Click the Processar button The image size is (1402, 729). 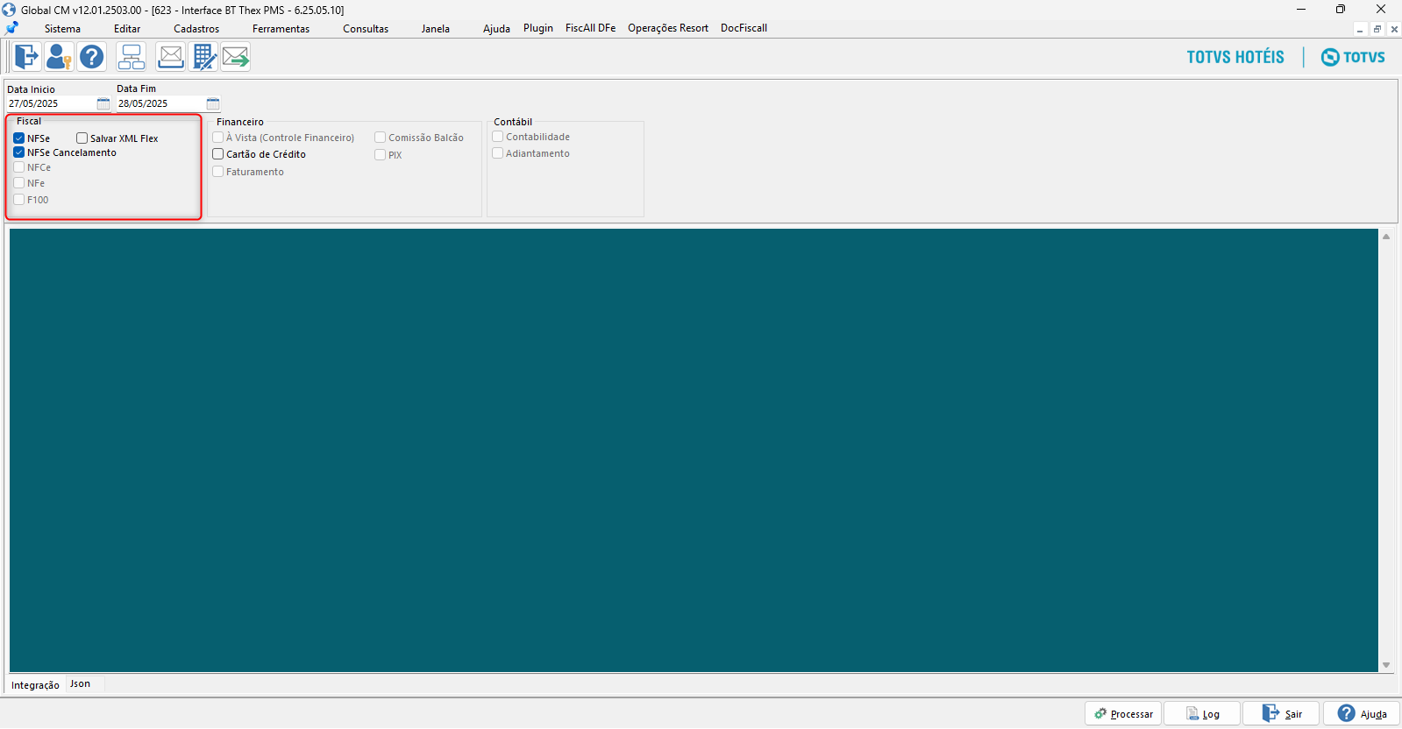tap(1123, 714)
